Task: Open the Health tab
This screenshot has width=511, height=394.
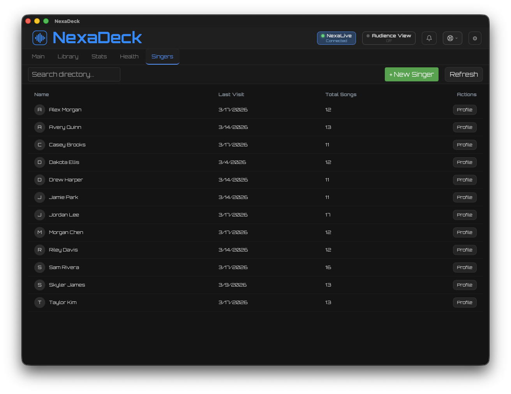Action: (x=129, y=56)
